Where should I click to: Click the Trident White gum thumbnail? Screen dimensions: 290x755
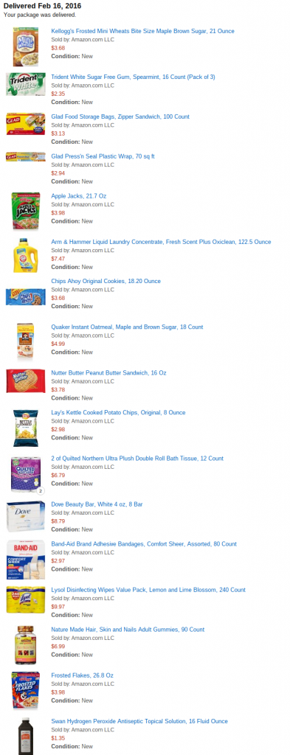coord(26,84)
